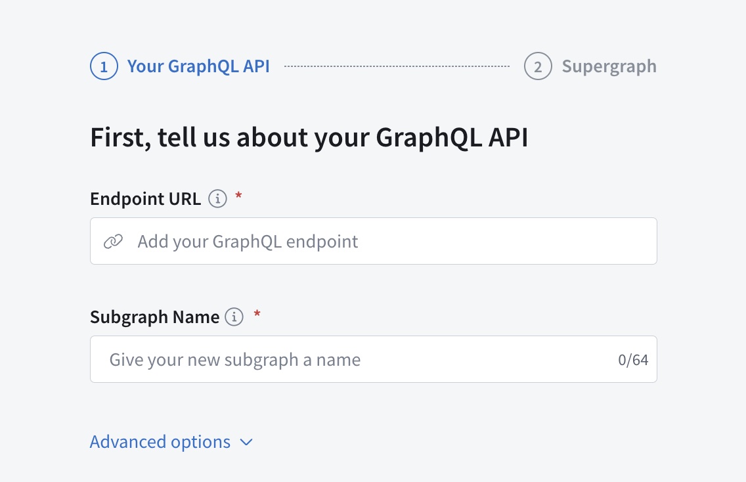
Task: Click the Endpoint URL field label
Action: [x=145, y=198]
